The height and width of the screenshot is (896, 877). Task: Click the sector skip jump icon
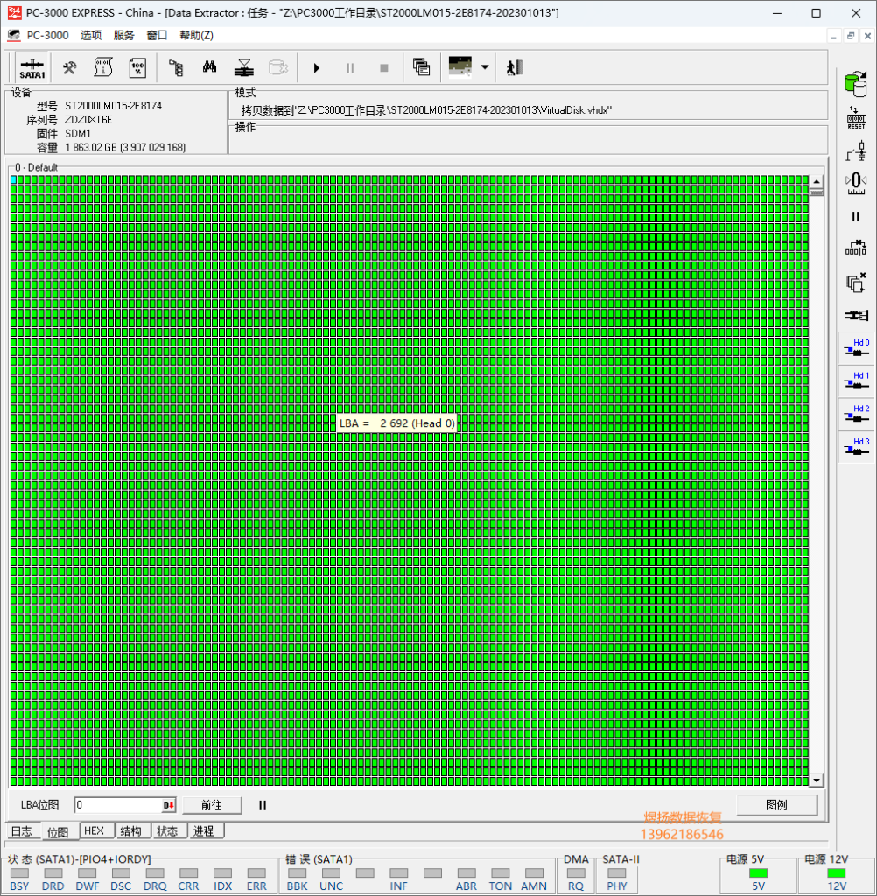coord(856,248)
